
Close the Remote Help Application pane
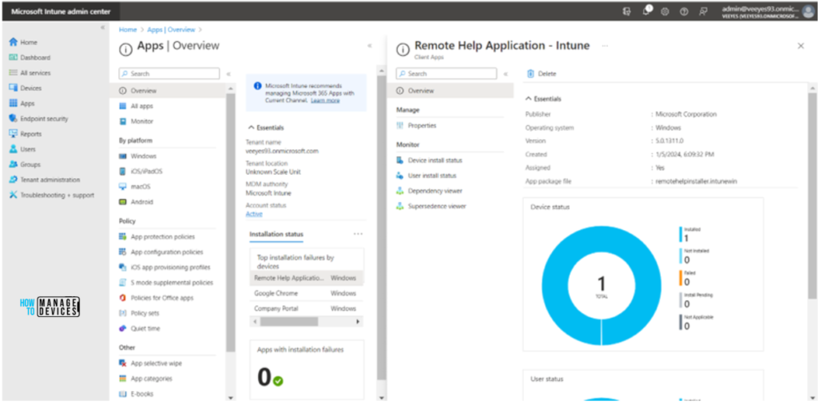[x=800, y=46]
